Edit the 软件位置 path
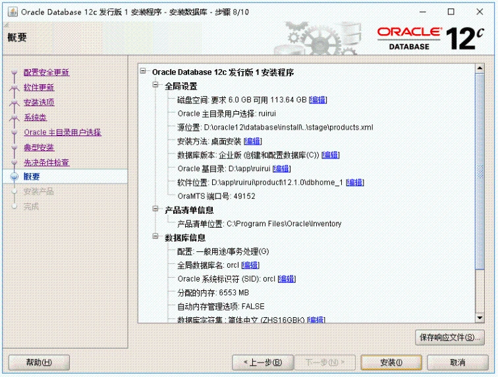Viewport: 498px width, 377px height. click(355, 182)
